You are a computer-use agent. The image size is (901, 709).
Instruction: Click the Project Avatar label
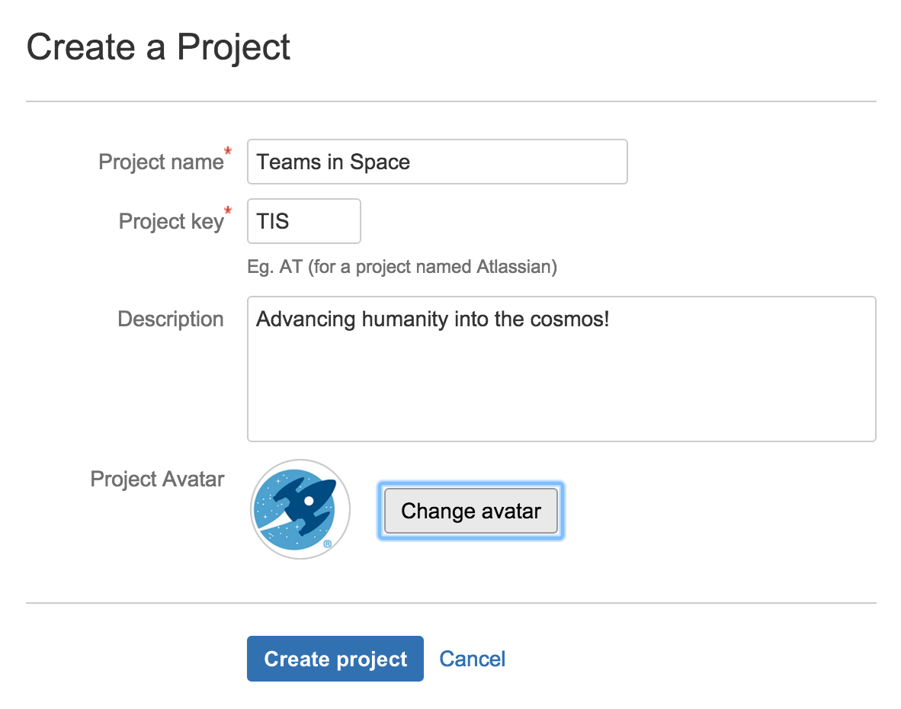click(x=157, y=479)
